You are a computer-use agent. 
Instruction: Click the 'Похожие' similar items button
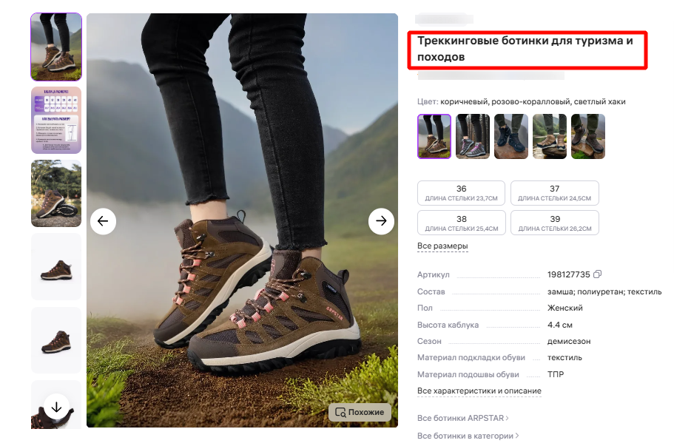360,413
